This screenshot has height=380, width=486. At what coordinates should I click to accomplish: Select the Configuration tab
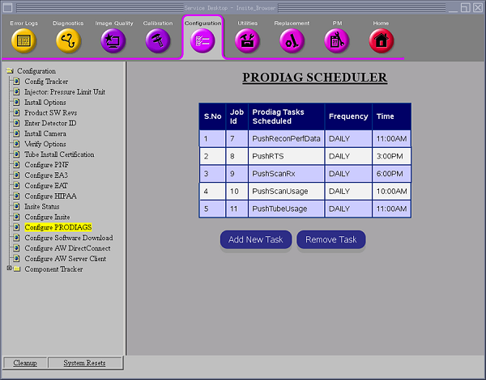coord(202,40)
